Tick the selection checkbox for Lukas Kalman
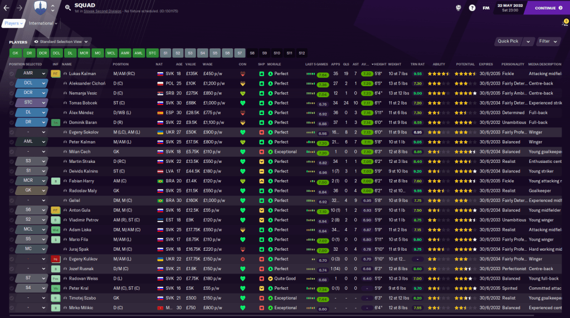The width and height of the screenshot is (570, 318). point(12,73)
